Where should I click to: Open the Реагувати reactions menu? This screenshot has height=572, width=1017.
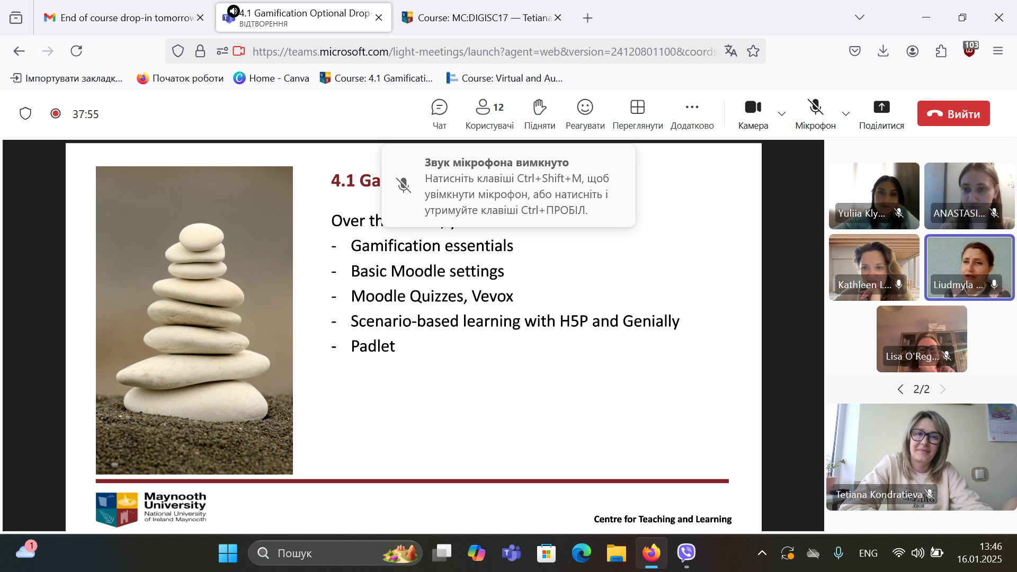coord(585,113)
